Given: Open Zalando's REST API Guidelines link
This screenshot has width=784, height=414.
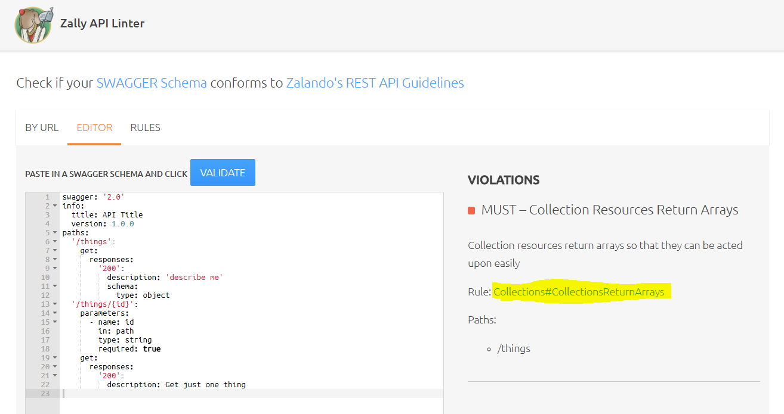Looking at the screenshot, I should point(375,82).
